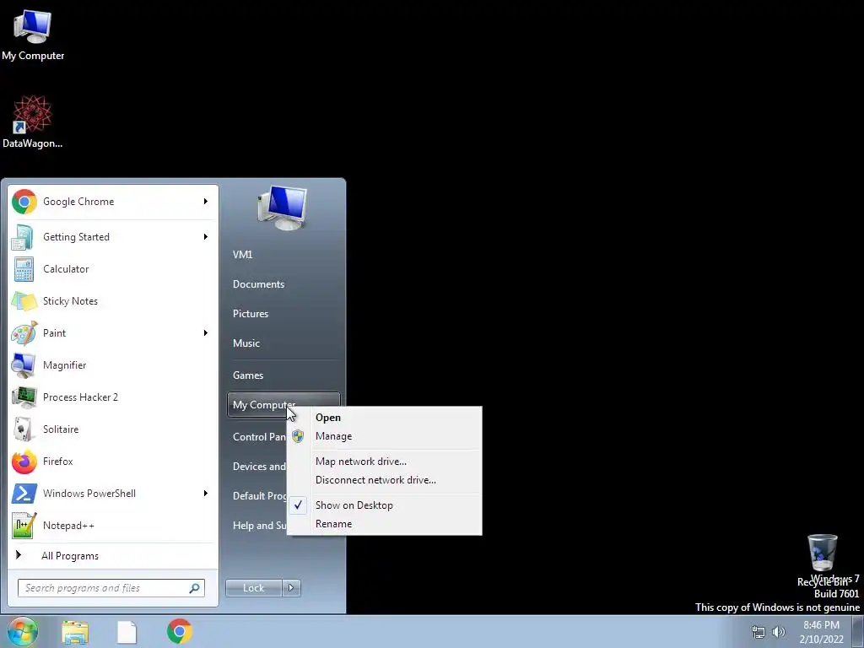Click the Lock button
Screen dimensions: 864x648
(x=253, y=588)
